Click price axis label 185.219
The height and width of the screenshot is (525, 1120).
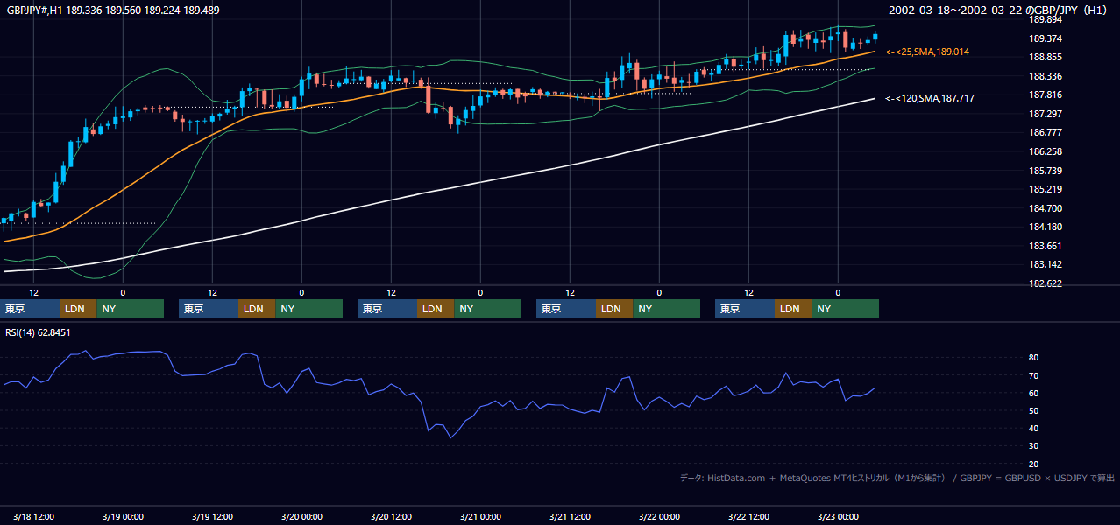pyautogui.click(x=1046, y=189)
